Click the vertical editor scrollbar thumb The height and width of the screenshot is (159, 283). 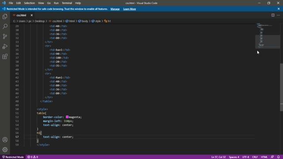[x=281, y=87]
